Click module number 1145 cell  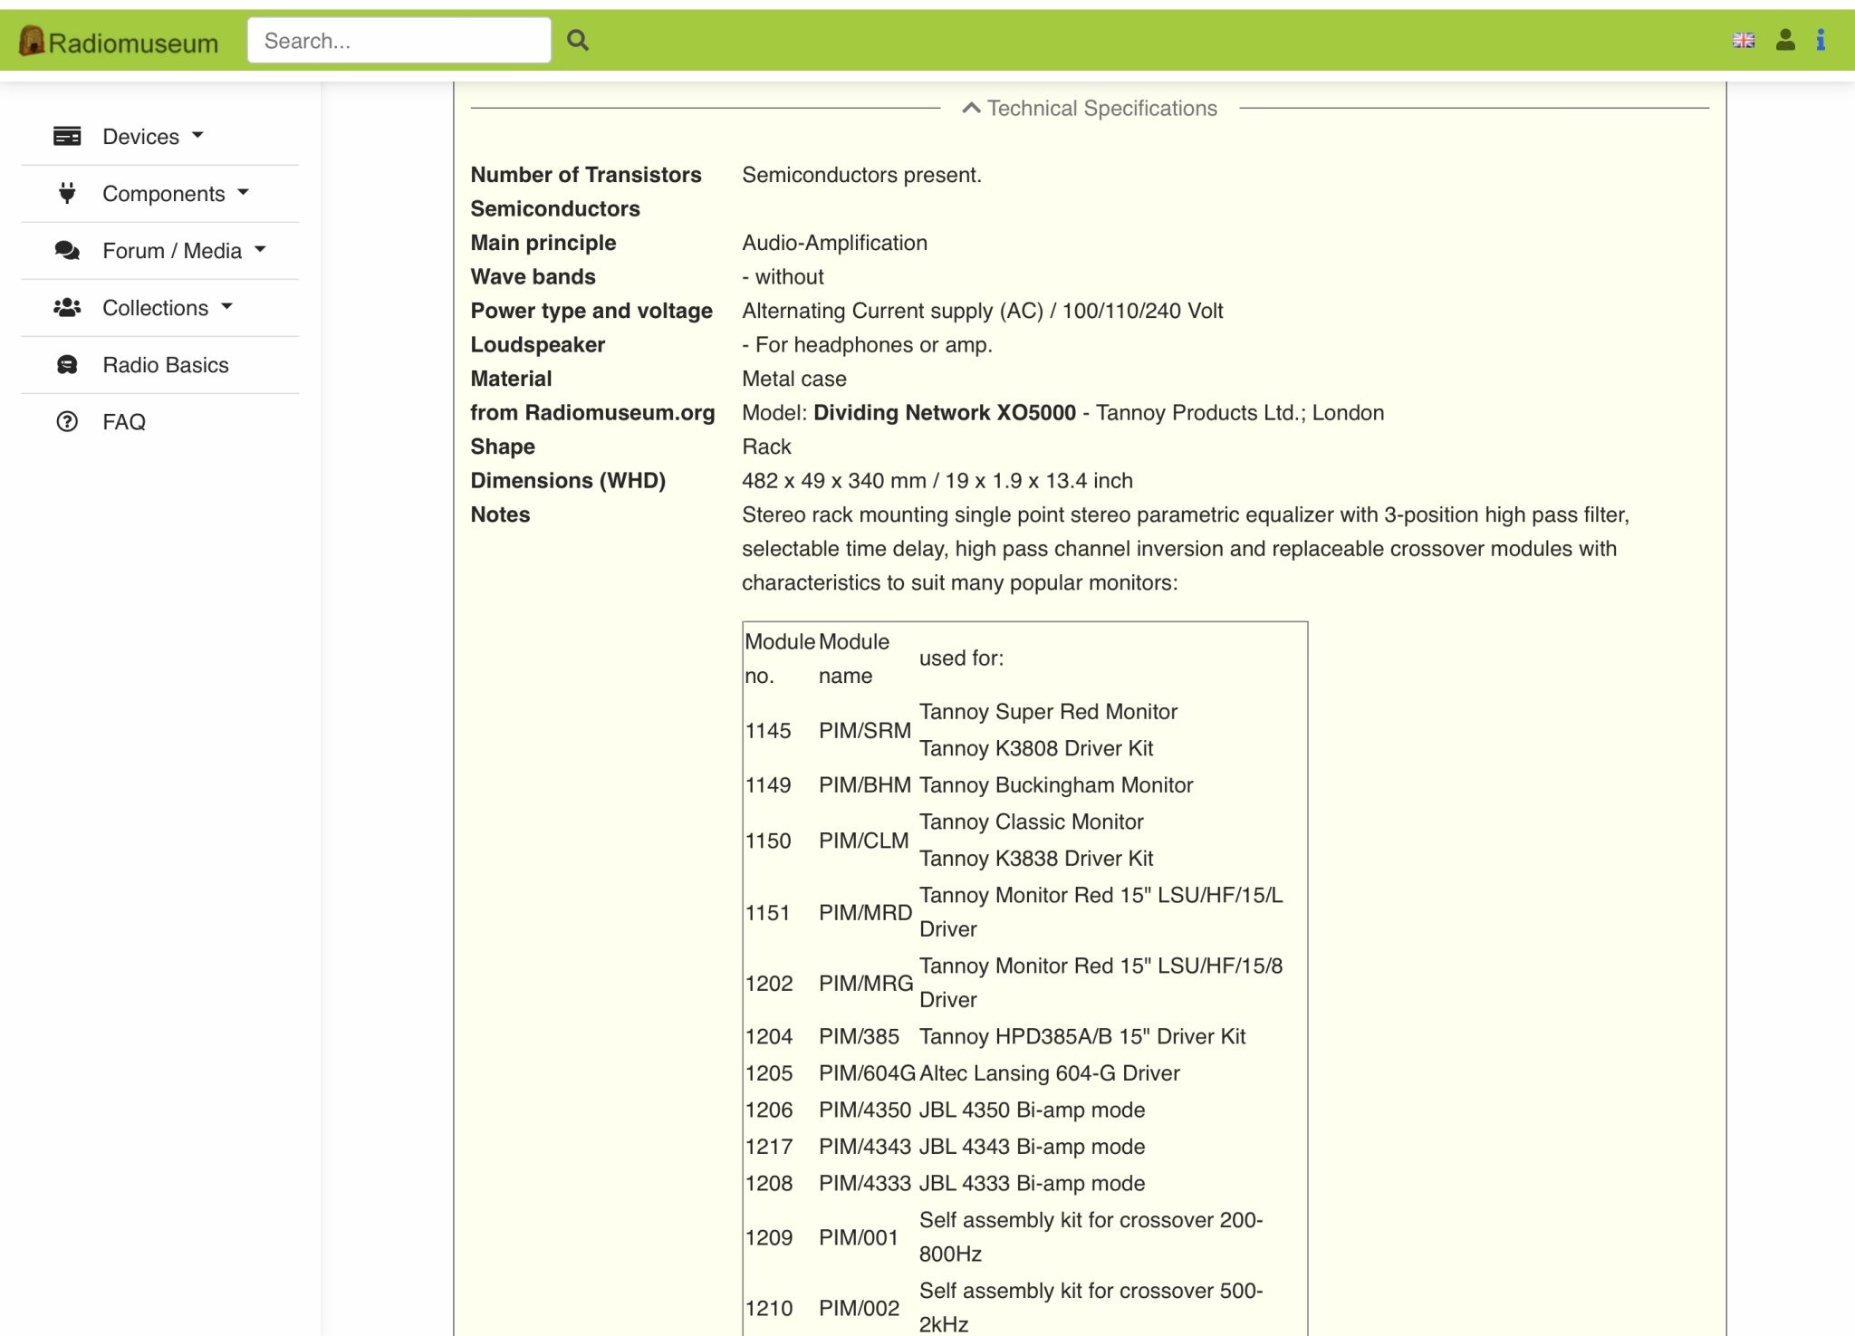point(768,730)
